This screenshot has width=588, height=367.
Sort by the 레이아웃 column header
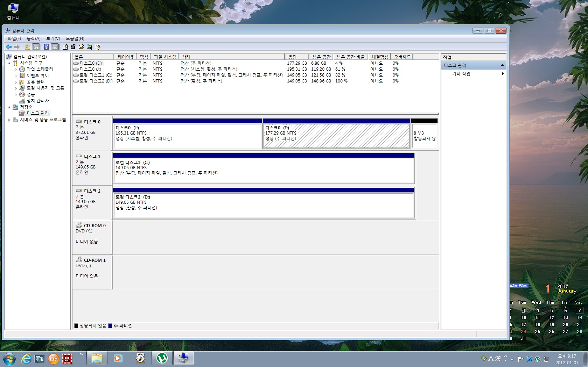point(126,57)
